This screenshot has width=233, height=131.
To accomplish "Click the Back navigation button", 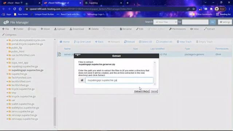I will pyautogui.click(x=99, y=42).
